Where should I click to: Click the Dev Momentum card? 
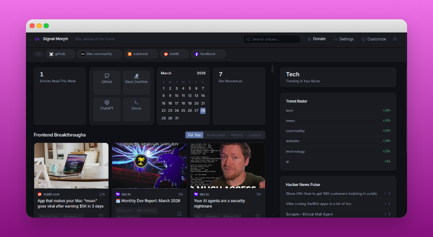coord(239,96)
